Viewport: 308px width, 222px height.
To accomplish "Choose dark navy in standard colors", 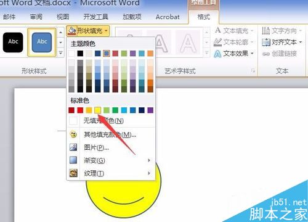I will pos(142,110).
